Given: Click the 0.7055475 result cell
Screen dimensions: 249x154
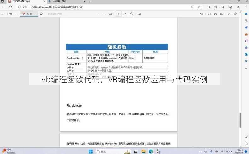Looking at the screenshot, I should point(155,58).
